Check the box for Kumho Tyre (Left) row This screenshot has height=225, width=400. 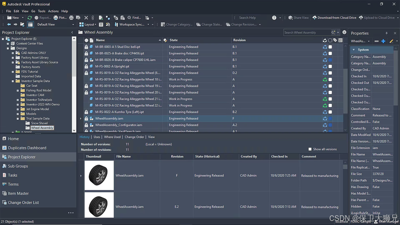(330, 112)
